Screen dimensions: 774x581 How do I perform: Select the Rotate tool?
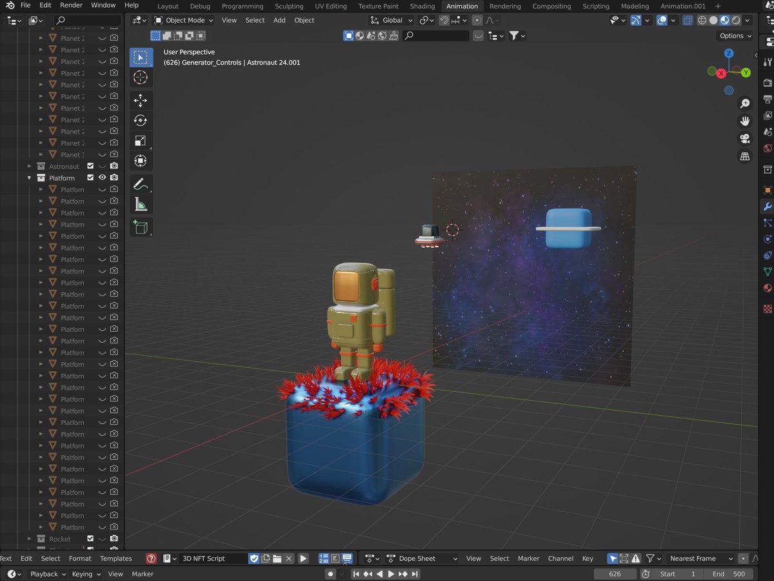pyautogui.click(x=141, y=120)
